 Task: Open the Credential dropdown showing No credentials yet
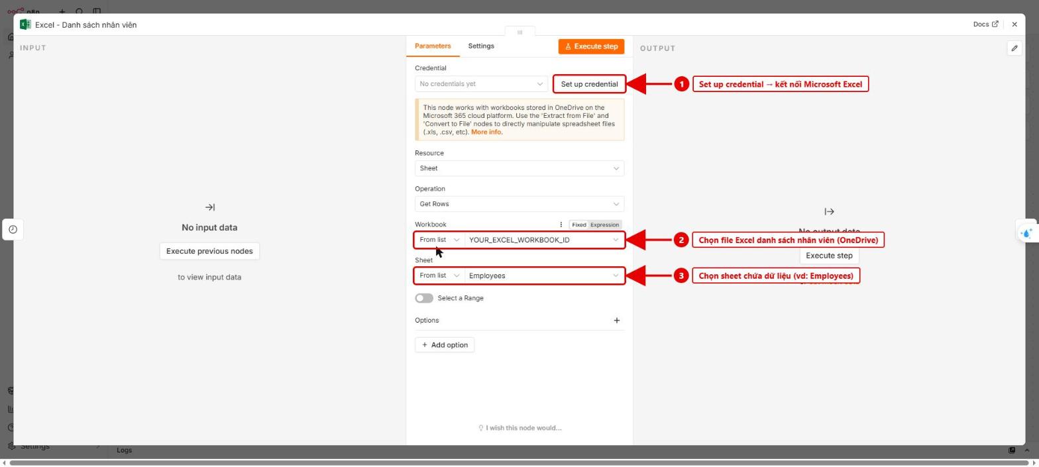coord(481,84)
